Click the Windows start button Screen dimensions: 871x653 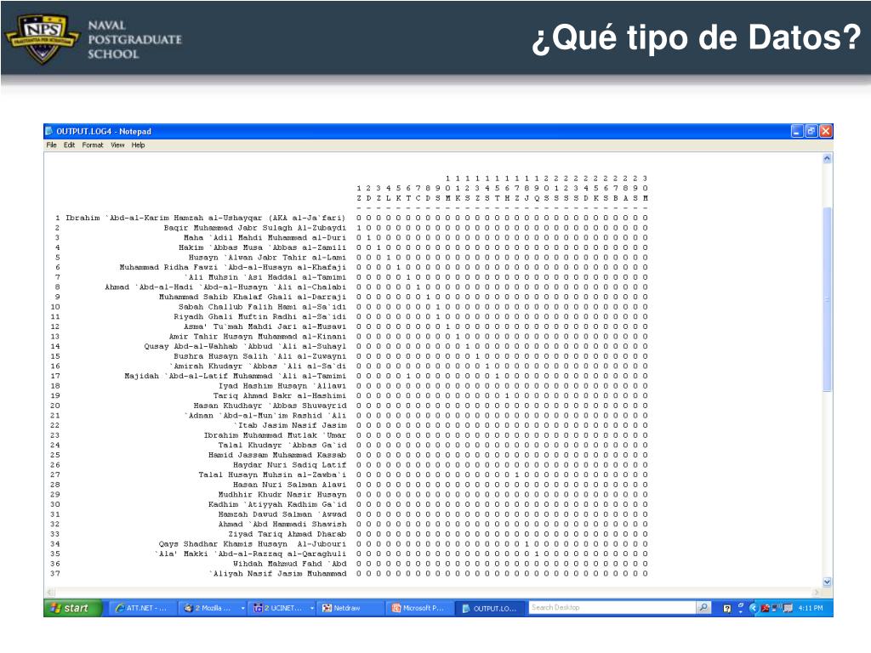click(73, 608)
